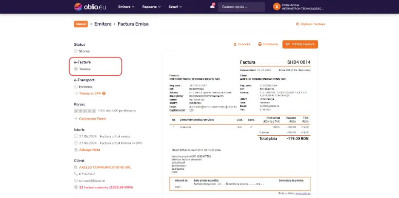Click AXELLO COMMUNICATIONS SRL client name in invoice
399x198 pixels.
click(x=263, y=79)
